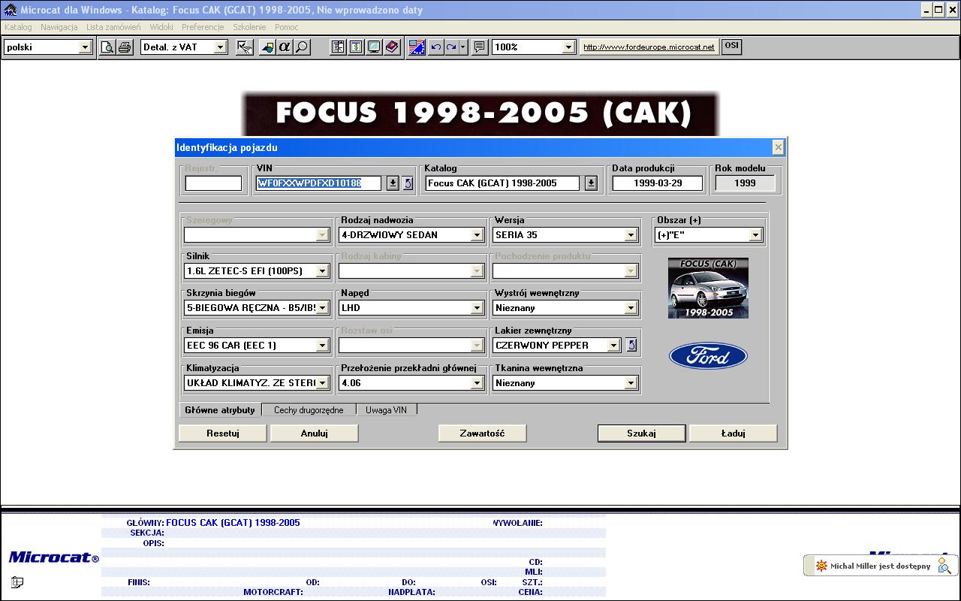Click the VIN input field

click(319, 183)
